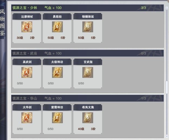Click the 太极神功 title label
The image size is (169, 140).
click(57, 62)
